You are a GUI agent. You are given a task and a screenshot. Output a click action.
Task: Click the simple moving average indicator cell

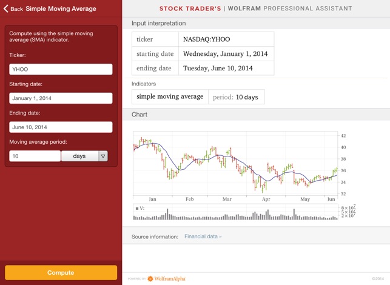point(170,97)
